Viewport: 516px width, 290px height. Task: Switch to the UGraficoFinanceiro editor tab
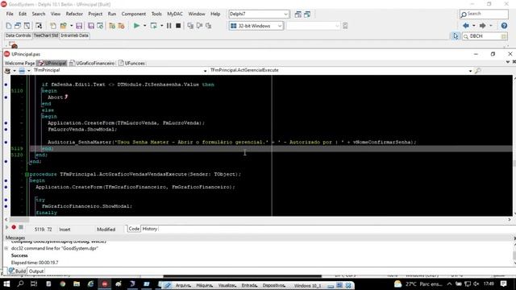[x=93, y=63]
